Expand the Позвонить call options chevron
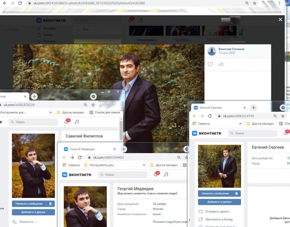 point(36,222)
